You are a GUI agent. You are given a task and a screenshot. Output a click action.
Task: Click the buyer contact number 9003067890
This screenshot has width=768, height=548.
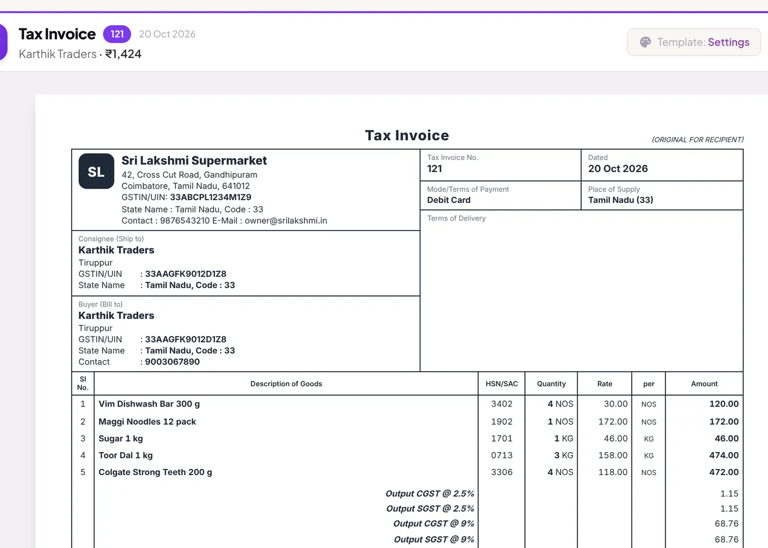point(172,362)
